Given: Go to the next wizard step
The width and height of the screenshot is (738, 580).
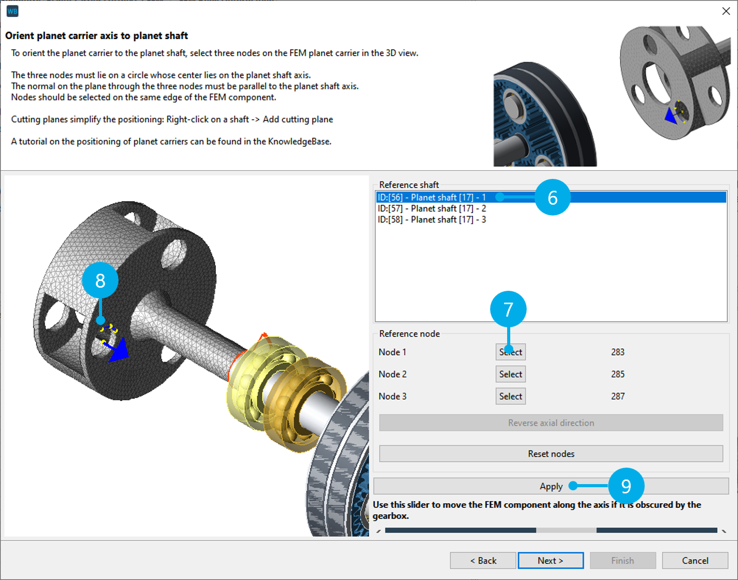Looking at the screenshot, I should [x=550, y=560].
